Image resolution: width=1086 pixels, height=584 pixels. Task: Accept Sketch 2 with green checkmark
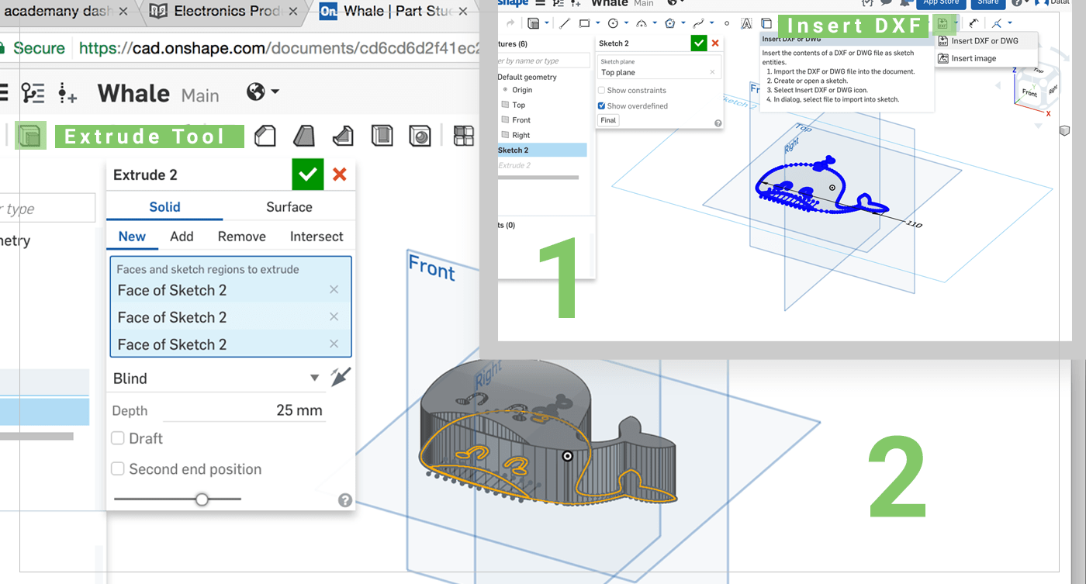[x=699, y=43]
